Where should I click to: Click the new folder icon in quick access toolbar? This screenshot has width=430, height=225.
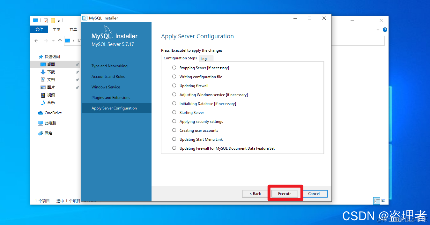pyautogui.click(x=53, y=21)
